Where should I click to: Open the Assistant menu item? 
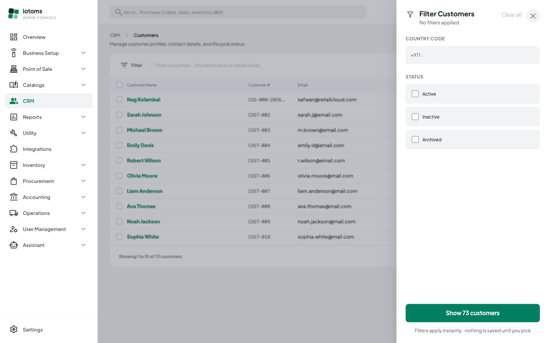click(48, 245)
